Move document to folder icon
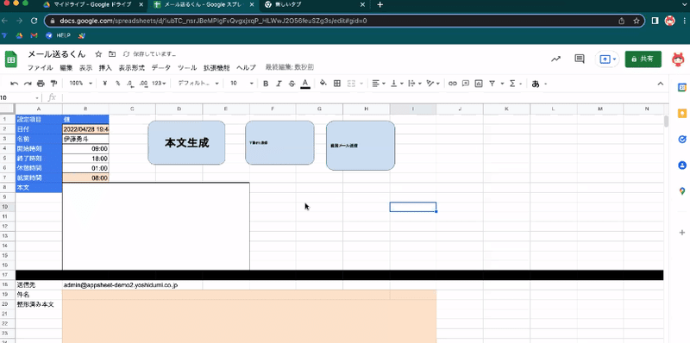The image size is (690, 343). click(112, 54)
